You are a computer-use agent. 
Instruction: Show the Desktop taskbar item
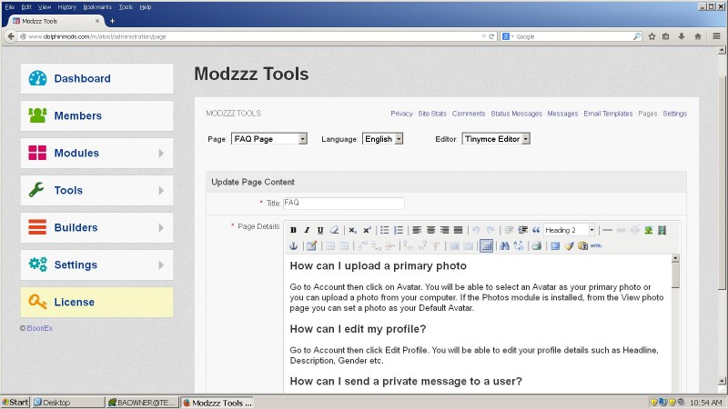click(68, 402)
